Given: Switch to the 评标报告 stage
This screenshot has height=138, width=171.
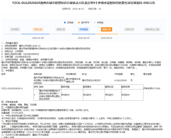Looking at the screenshot, I should (x=84, y=29).
